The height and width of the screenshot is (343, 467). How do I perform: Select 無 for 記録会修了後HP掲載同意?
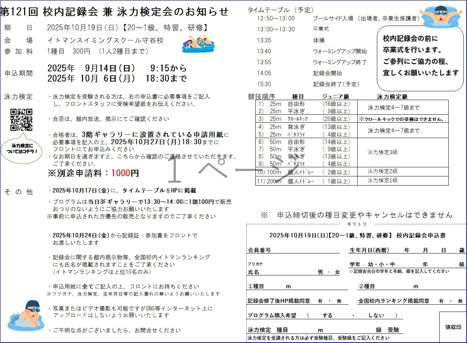[x=339, y=301]
